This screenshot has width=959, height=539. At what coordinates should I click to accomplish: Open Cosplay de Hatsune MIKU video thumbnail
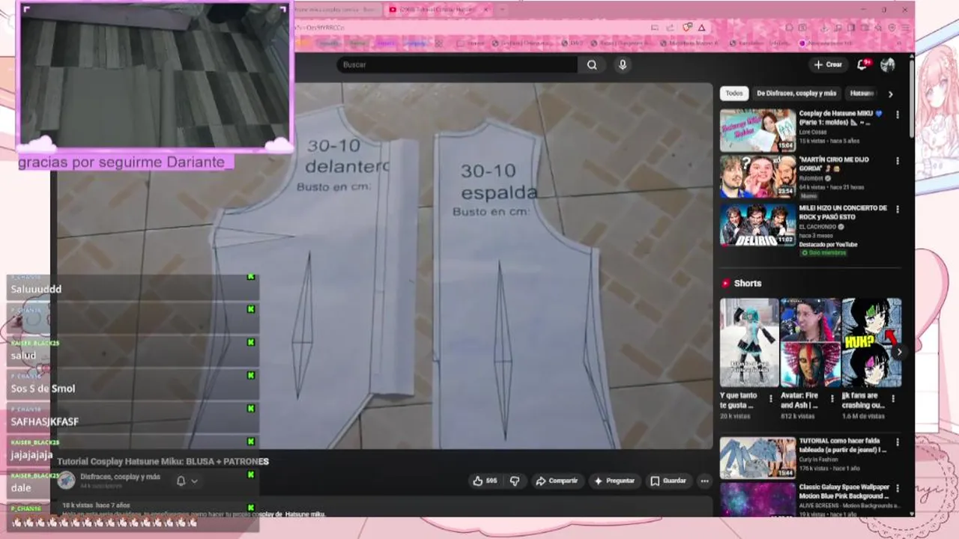click(x=757, y=130)
